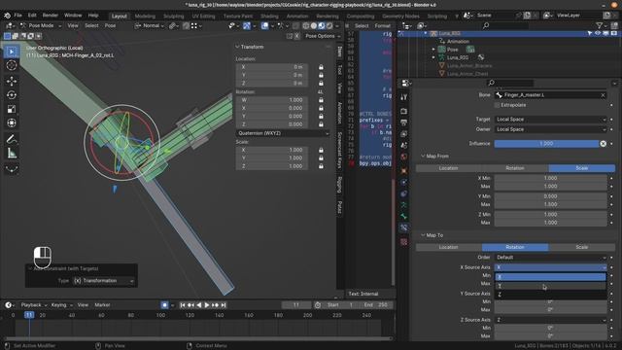
Task: Toggle Location X lock
Action: [x=321, y=67]
